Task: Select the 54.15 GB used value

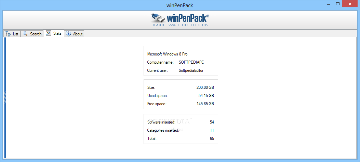Action: click(x=206, y=96)
